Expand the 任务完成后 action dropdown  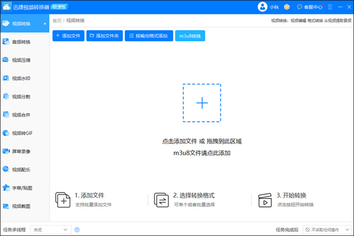pos(328,230)
